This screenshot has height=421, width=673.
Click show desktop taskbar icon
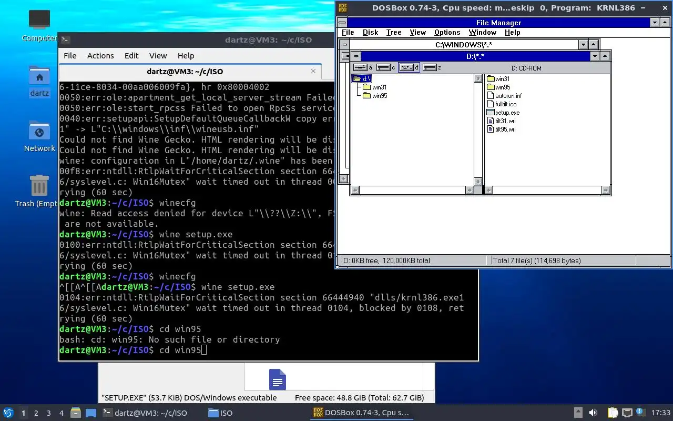[x=91, y=413]
